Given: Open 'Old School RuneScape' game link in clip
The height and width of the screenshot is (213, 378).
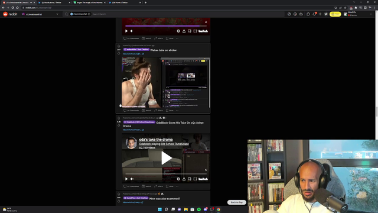Looking at the screenshot, I should click(175, 144).
